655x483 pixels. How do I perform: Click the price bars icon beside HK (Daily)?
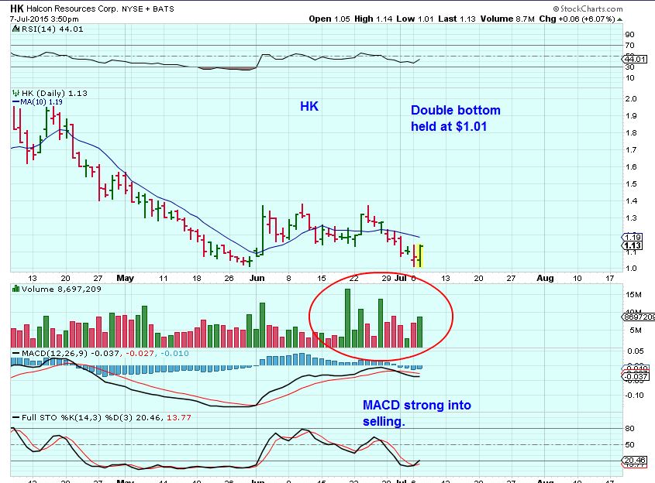[16, 93]
